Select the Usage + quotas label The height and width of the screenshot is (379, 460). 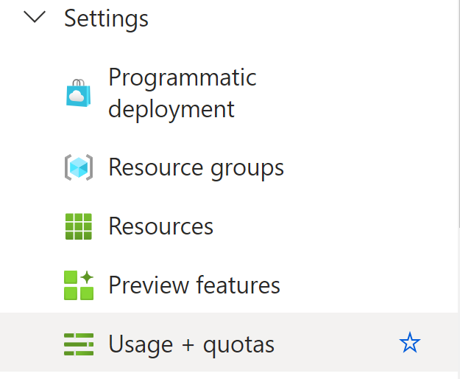pos(191,345)
